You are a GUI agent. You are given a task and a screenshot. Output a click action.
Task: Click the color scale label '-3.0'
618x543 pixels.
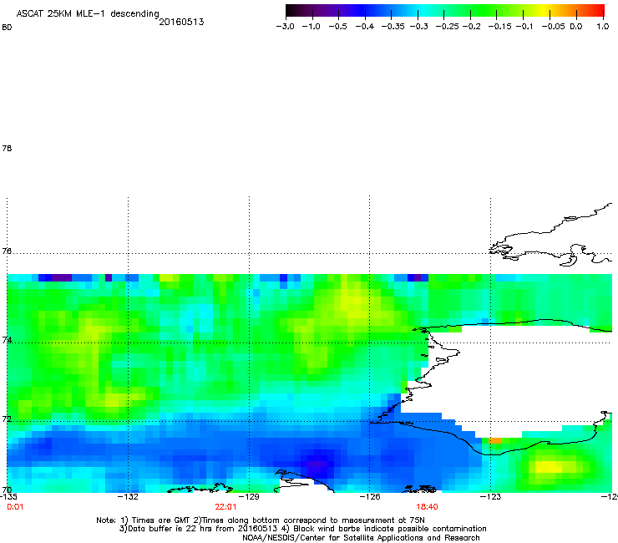point(285,27)
